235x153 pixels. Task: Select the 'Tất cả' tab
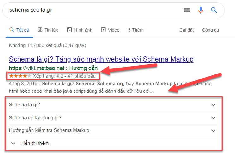point(19,30)
